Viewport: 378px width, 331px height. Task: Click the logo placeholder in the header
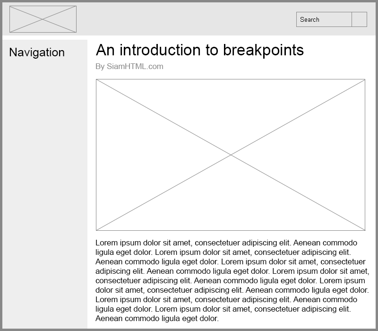[43, 19]
